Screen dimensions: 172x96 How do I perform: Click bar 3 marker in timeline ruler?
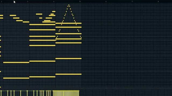(28, 2)
